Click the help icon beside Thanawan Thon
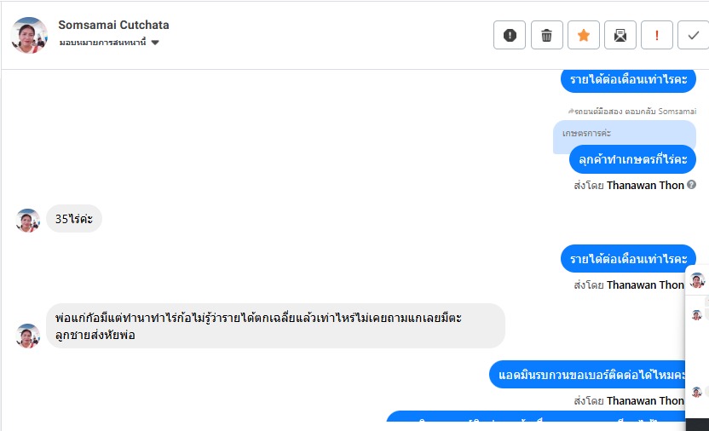Image resolution: width=709 pixels, height=431 pixels. (692, 185)
